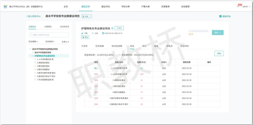Open 产教大屏 in top navigation
The height and width of the screenshot is (125, 253).
pos(145,7)
